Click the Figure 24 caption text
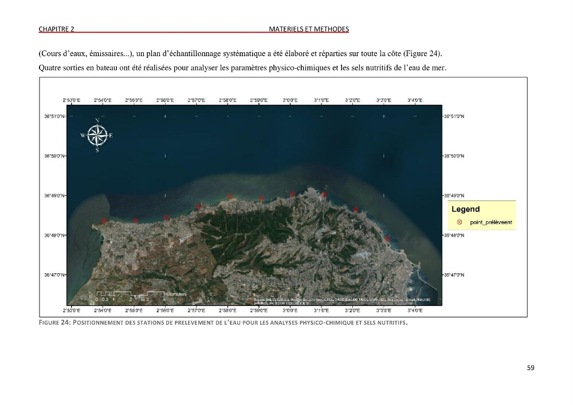 point(223,323)
